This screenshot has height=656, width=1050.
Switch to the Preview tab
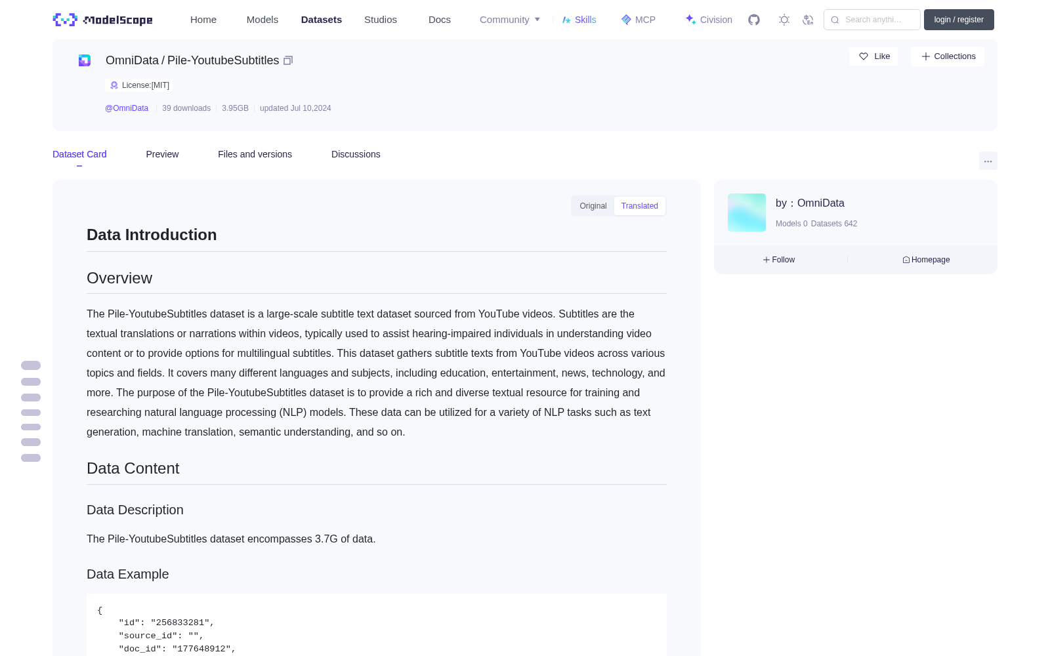click(162, 154)
